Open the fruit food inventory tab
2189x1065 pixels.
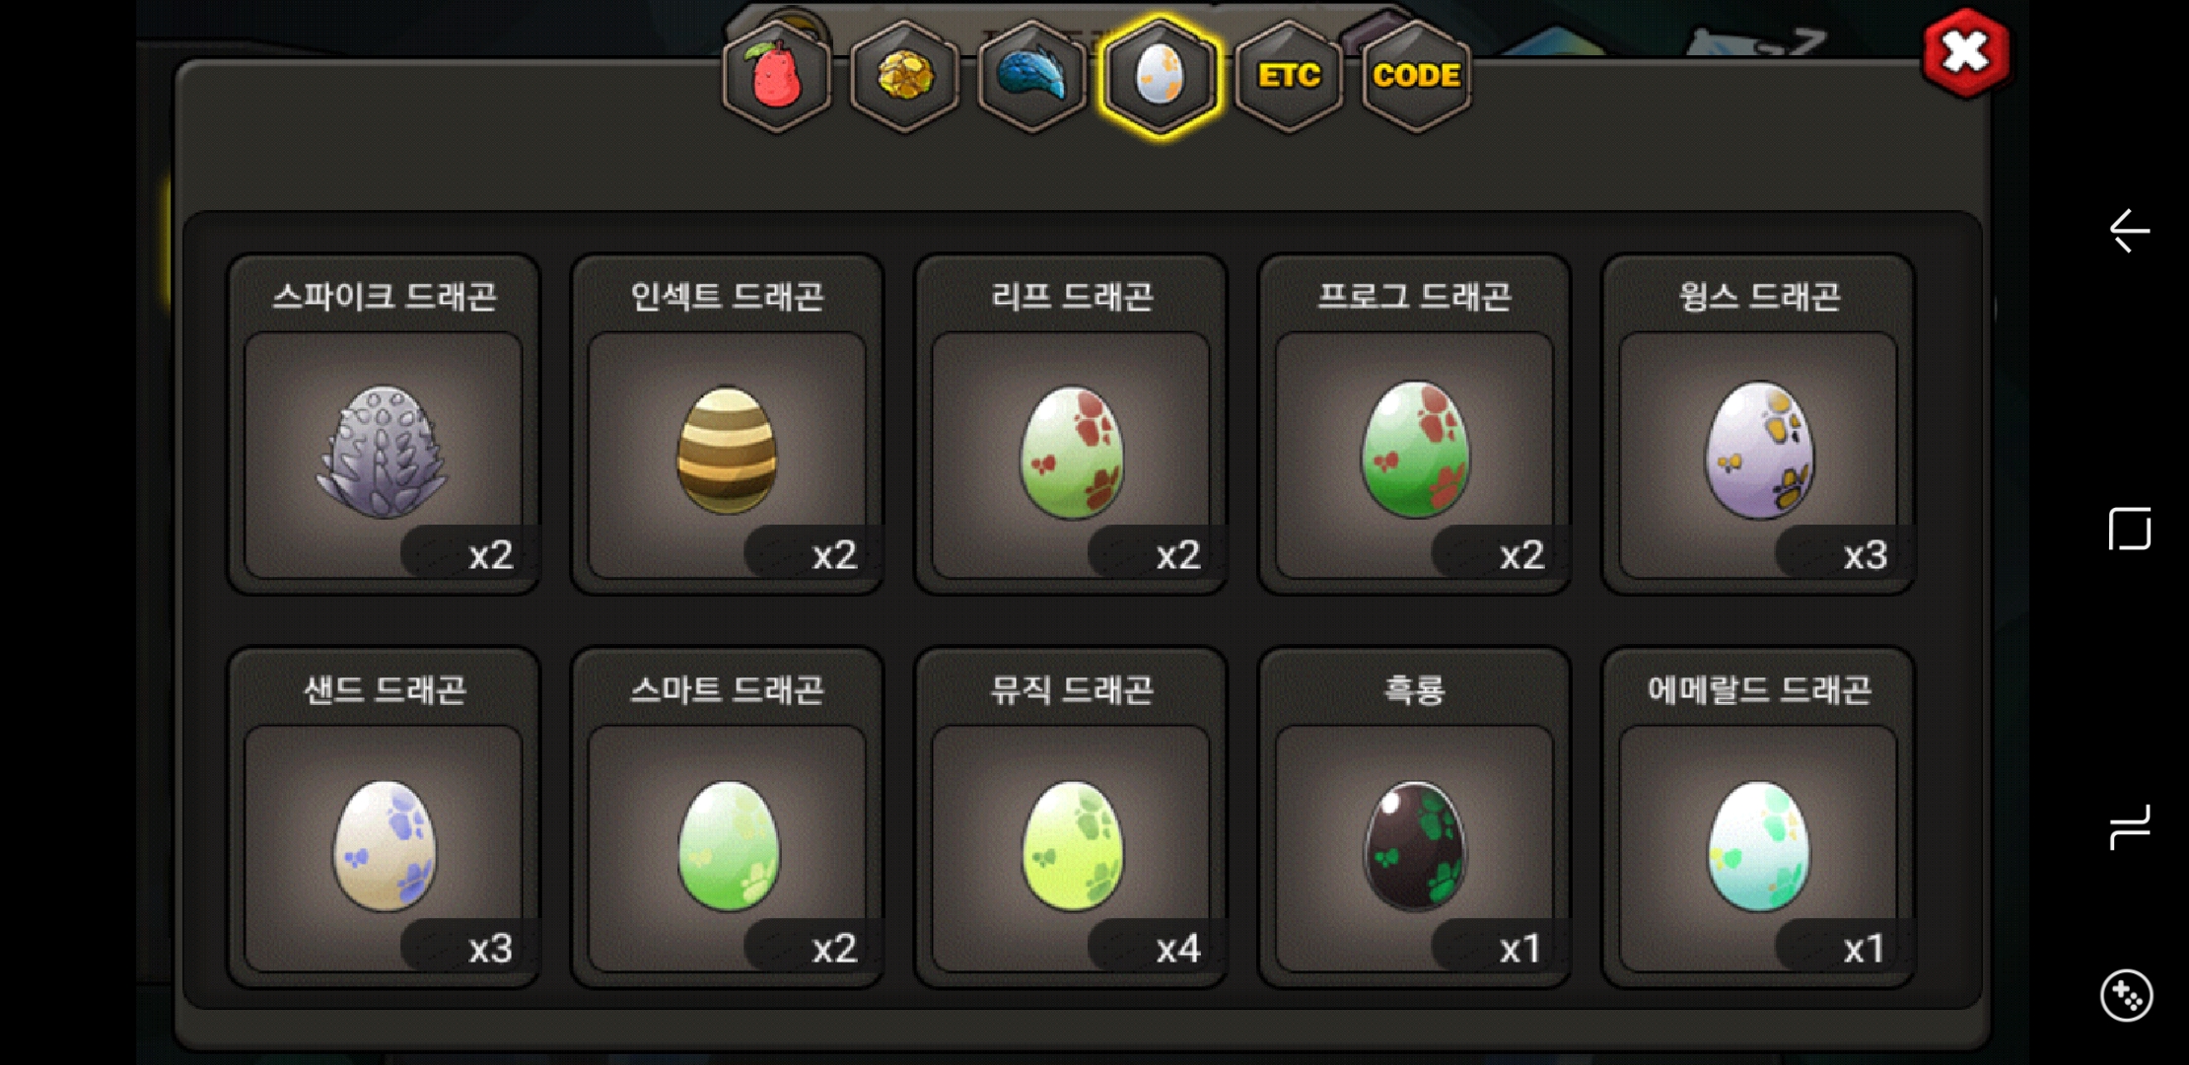pyautogui.click(x=777, y=76)
